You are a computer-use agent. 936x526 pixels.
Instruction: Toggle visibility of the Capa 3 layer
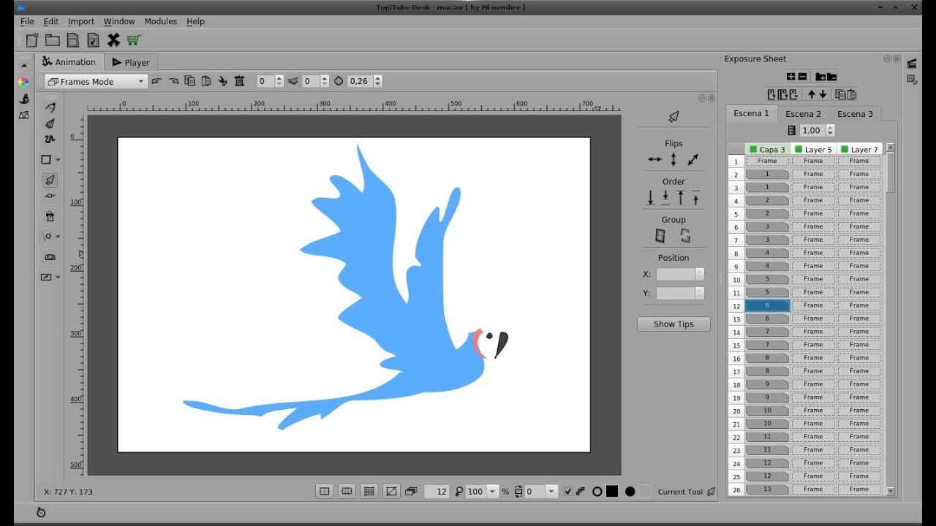[753, 150]
